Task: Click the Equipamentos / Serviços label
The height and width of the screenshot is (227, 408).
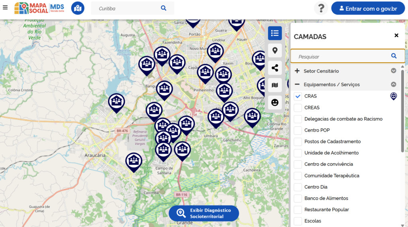Action: 331,85
